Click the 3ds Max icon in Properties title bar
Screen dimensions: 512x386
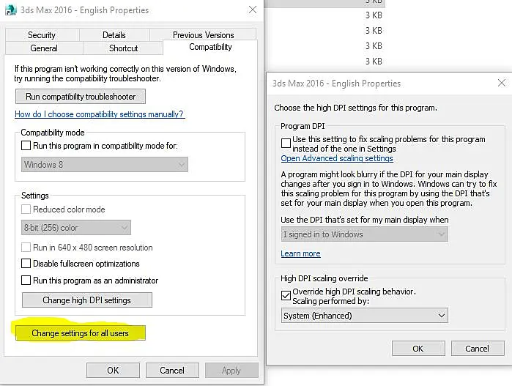(x=11, y=10)
